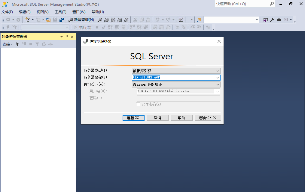This screenshot has height=192, width=305.
Task: Close the 对象资源管理器 panel
Action: (x=72, y=37)
